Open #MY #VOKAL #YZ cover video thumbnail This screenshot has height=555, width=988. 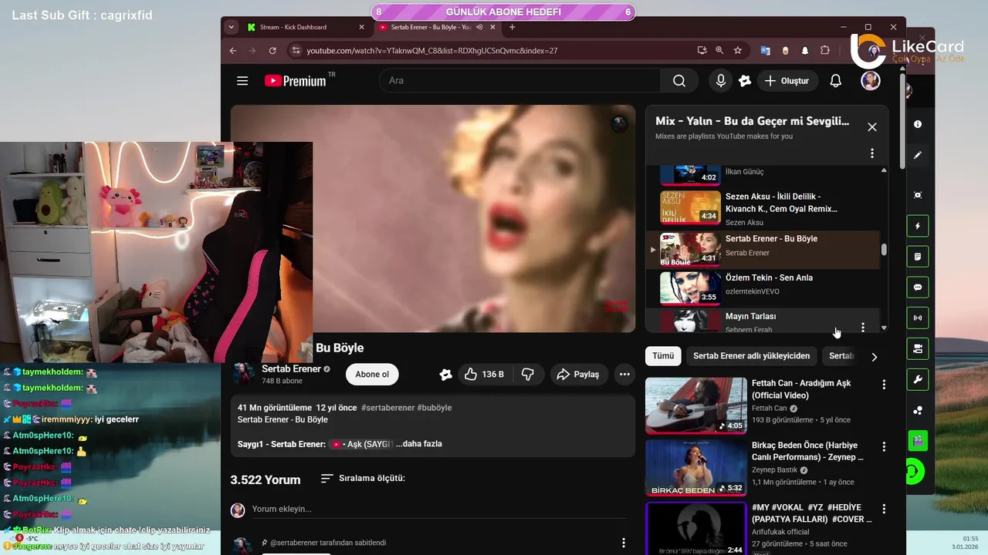coord(695,529)
